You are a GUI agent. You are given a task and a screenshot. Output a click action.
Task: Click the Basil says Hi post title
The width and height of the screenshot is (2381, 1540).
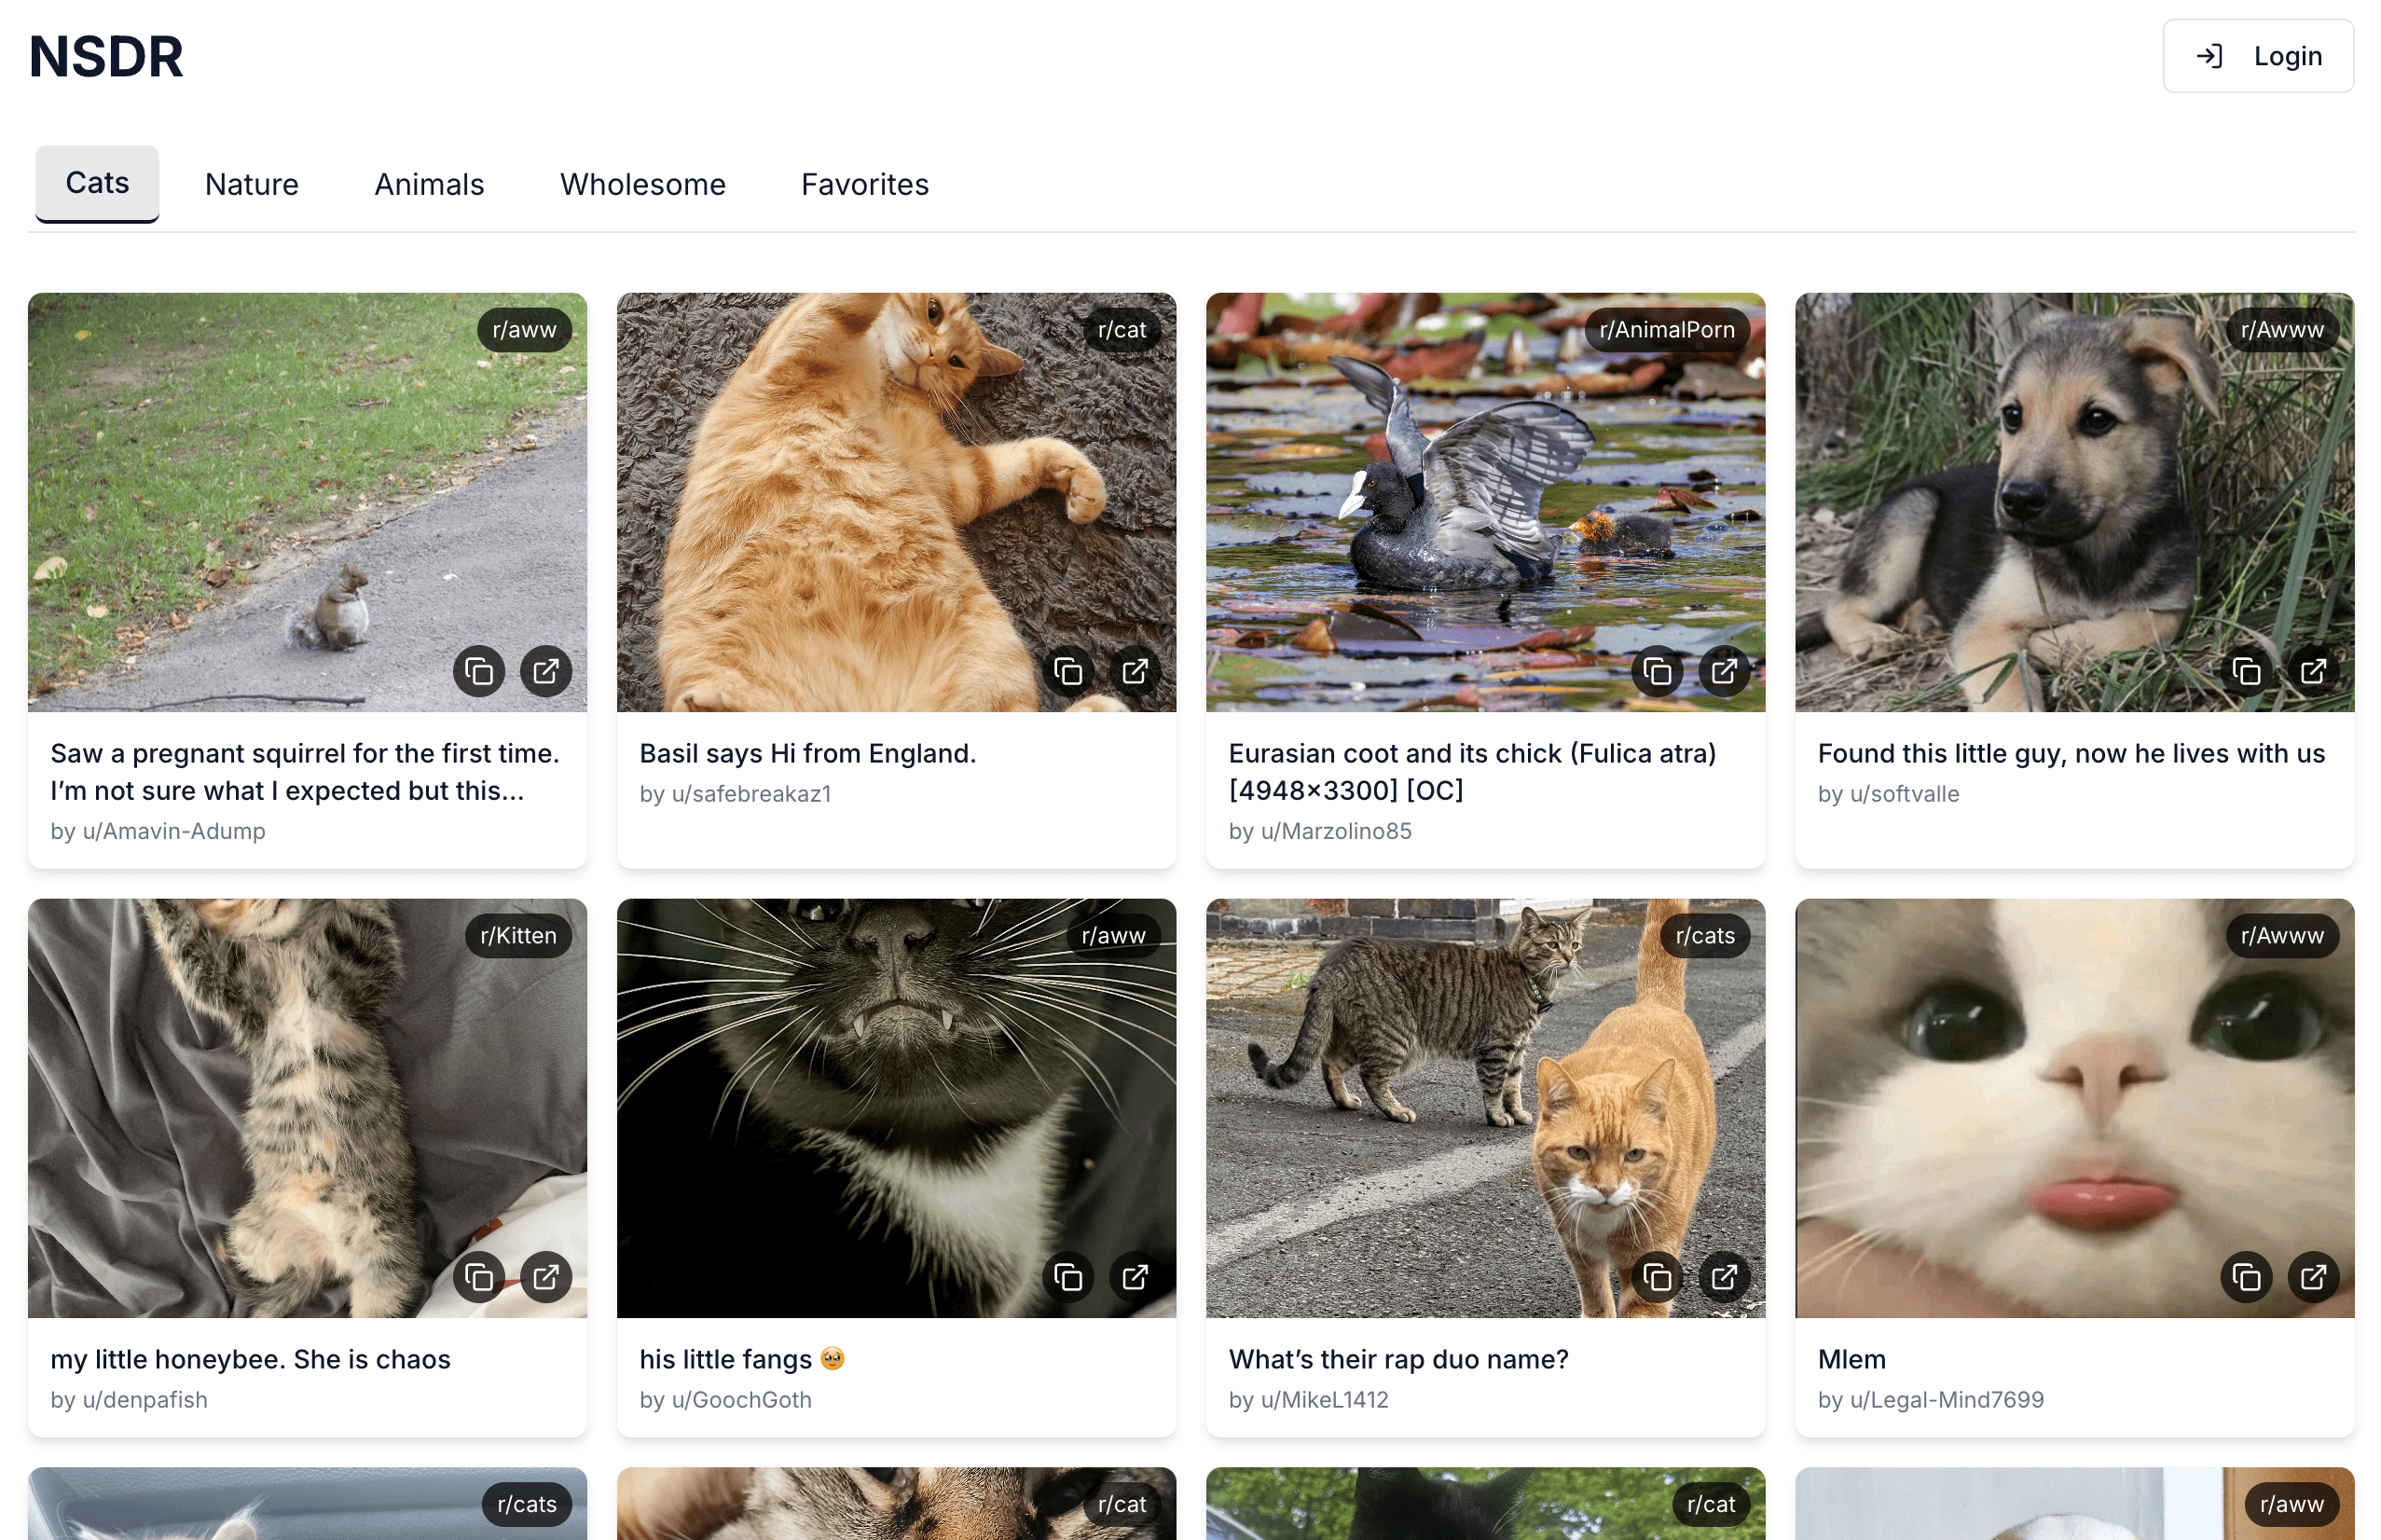807,753
